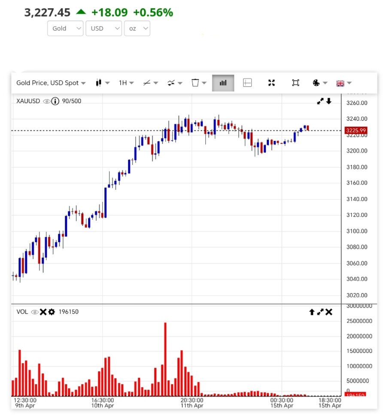Open the line drawing tools menu
Viewport: 383px width, 415px height.
pos(150,83)
